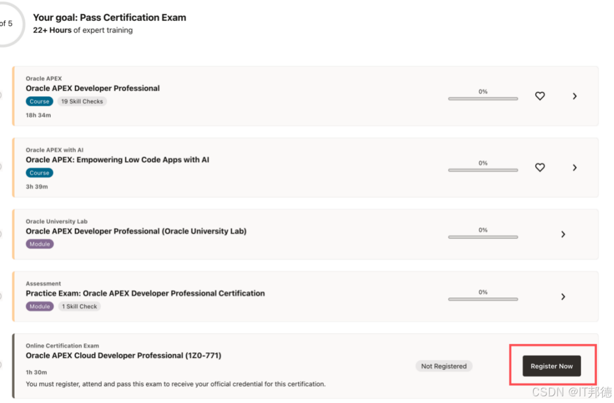Screen dimensions: 614x403
Task: Click the 19 Skill Checks badge
Action: (x=82, y=102)
